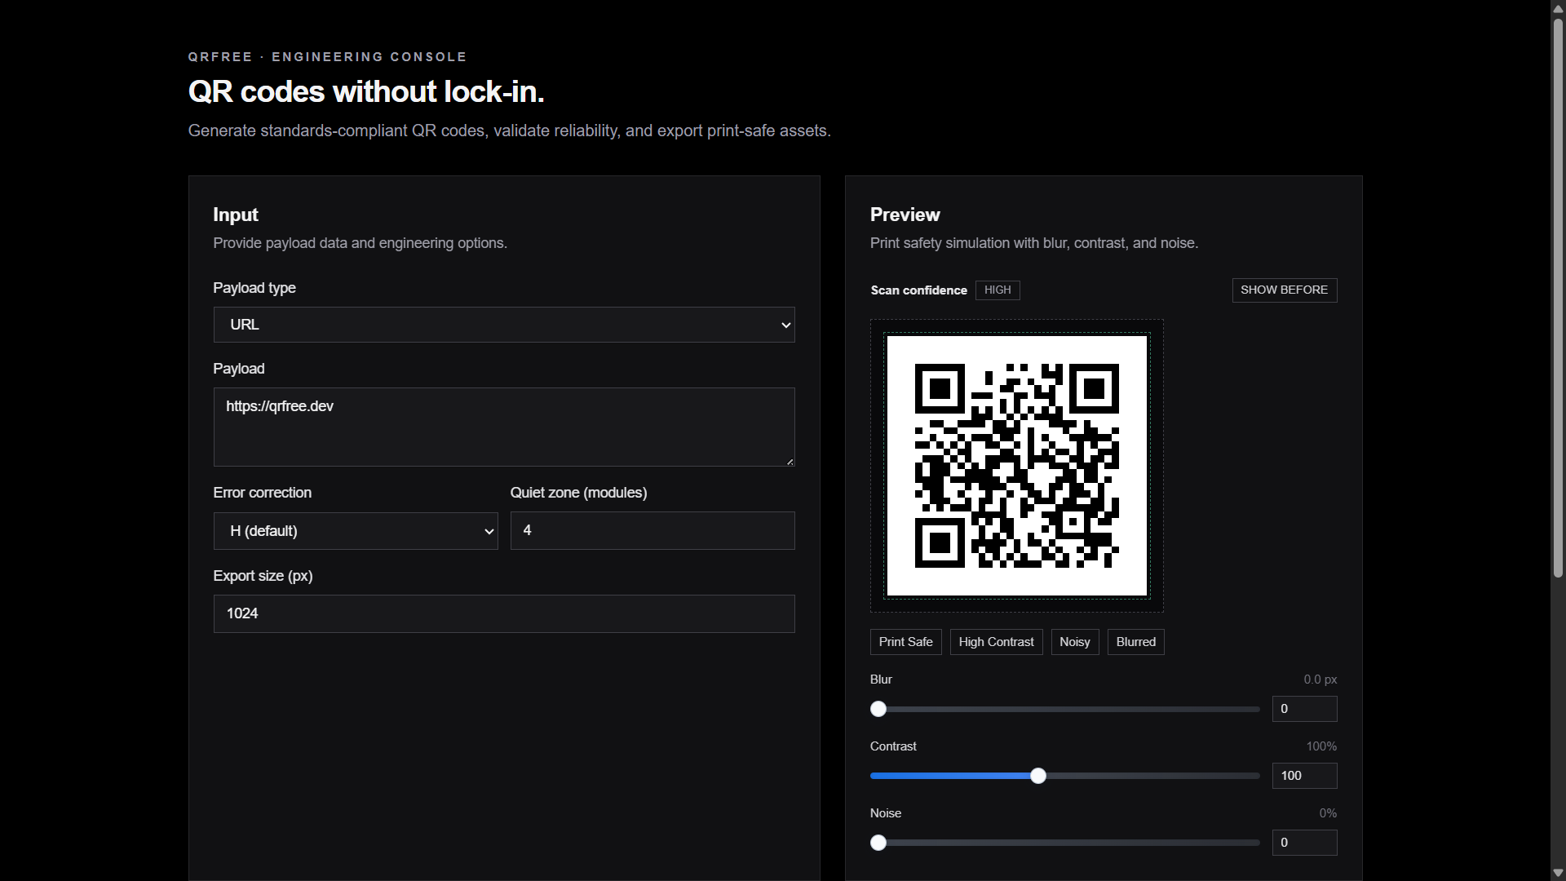Click the scrollbar up arrow

(x=1557, y=8)
